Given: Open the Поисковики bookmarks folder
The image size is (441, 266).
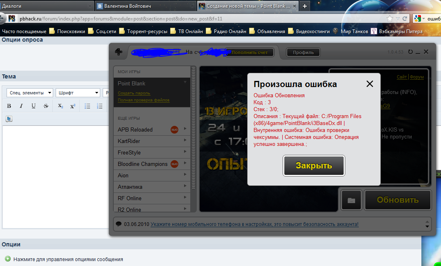Looking at the screenshot, I should 67,31.
